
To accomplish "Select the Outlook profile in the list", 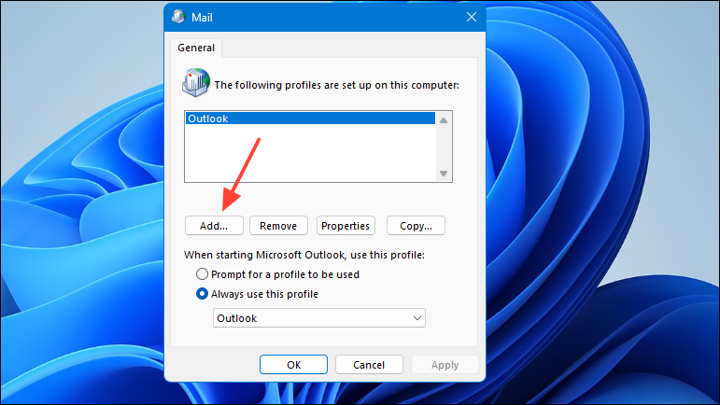I will 310,119.
